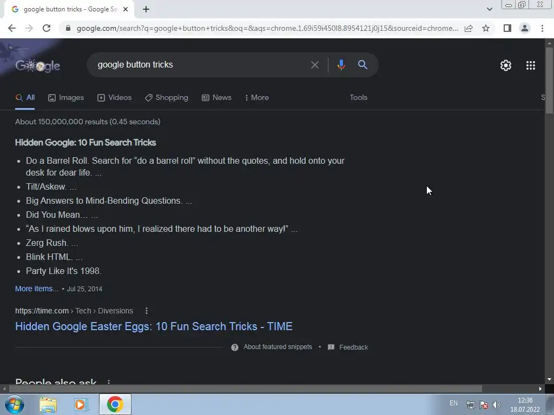Screen dimensions: 554x415
Task: Bookmark this page with the star
Action: pyautogui.click(x=486, y=28)
